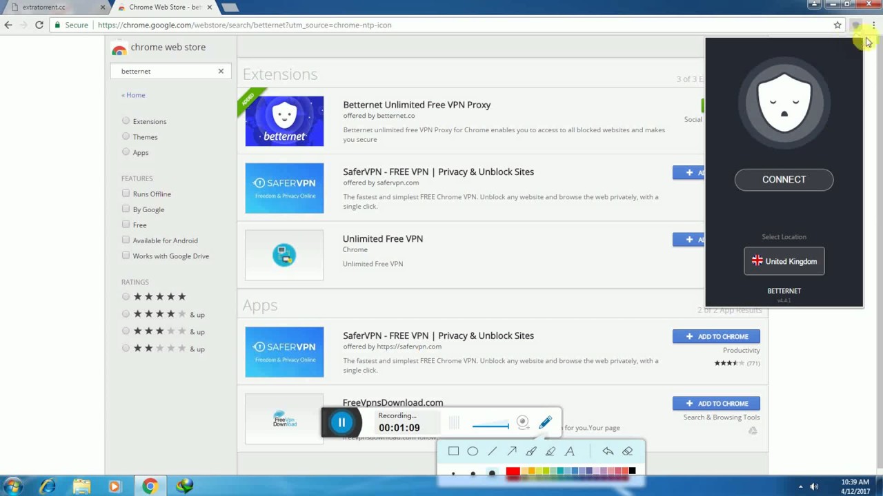Open File Explorer from the taskbar
Screen dimensions: 883x496
[81, 486]
